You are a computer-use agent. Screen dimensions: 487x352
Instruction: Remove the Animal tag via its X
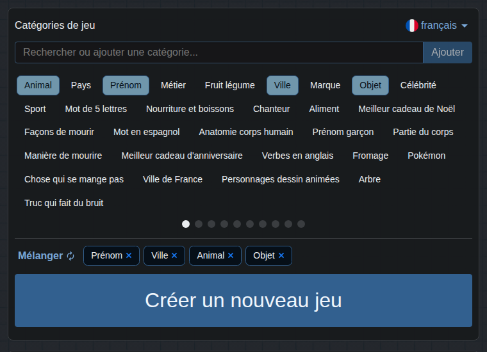pyautogui.click(x=231, y=255)
